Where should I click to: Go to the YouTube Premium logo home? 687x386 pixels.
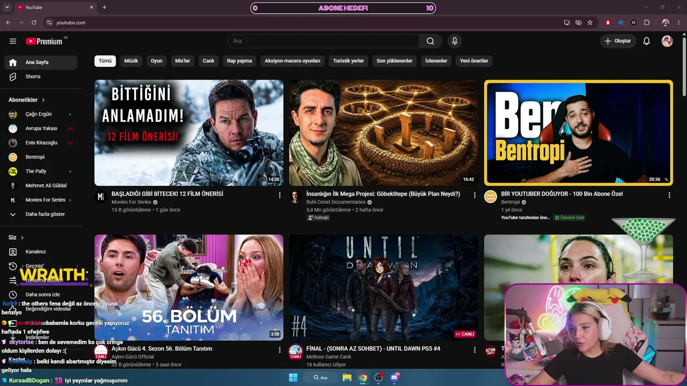pyautogui.click(x=45, y=41)
